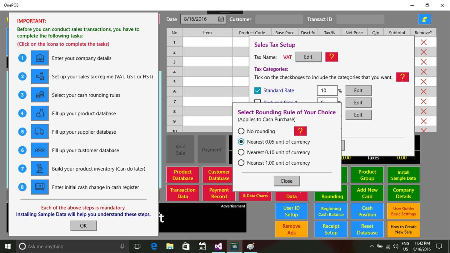This screenshot has height=253, width=450.
Task: Open Microsoft Edge from the taskbar
Action: click(154, 246)
